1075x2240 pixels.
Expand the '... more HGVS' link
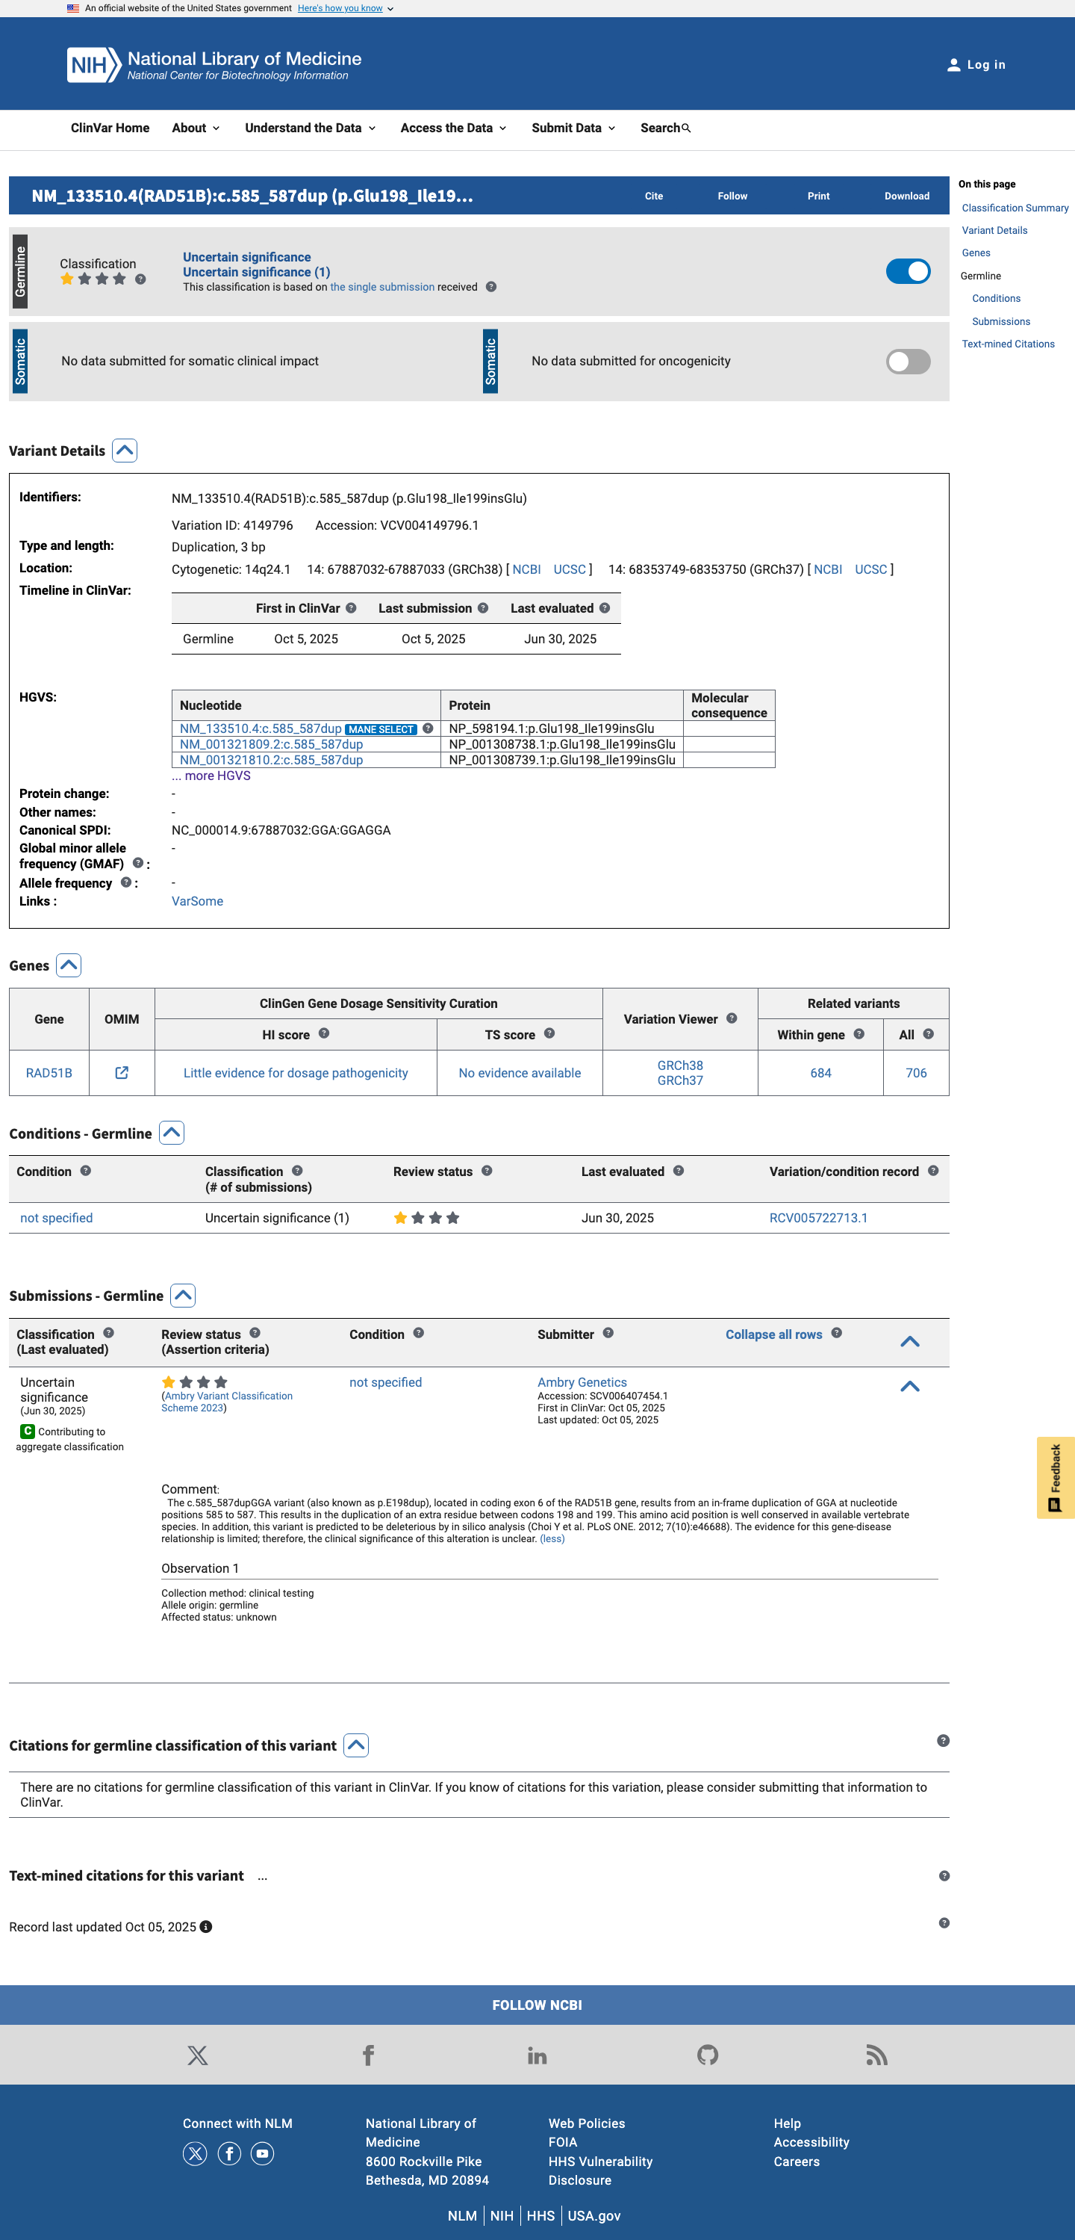[x=211, y=776]
